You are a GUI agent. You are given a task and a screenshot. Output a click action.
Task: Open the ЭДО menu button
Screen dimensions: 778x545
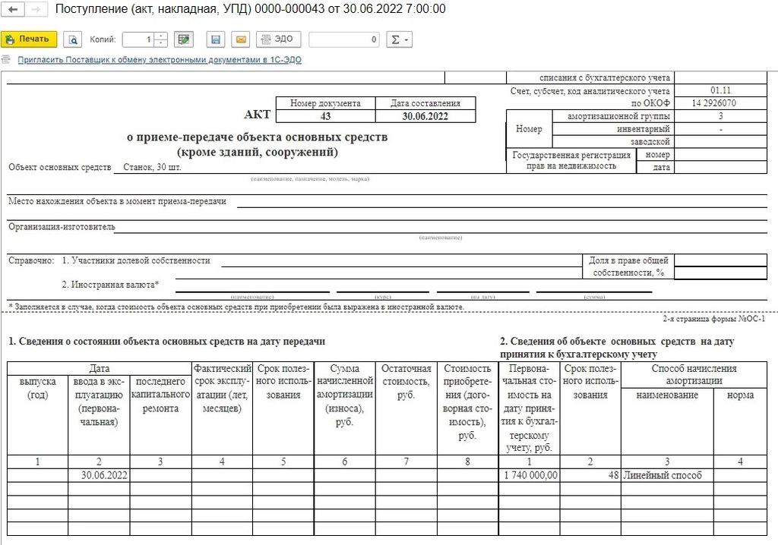pyautogui.click(x=278, y=39)
